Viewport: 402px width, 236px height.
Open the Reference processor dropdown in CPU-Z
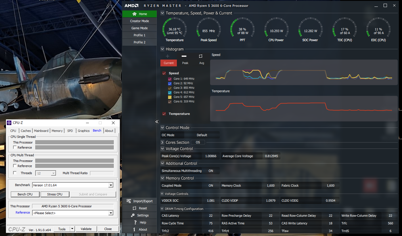[111, 213]
